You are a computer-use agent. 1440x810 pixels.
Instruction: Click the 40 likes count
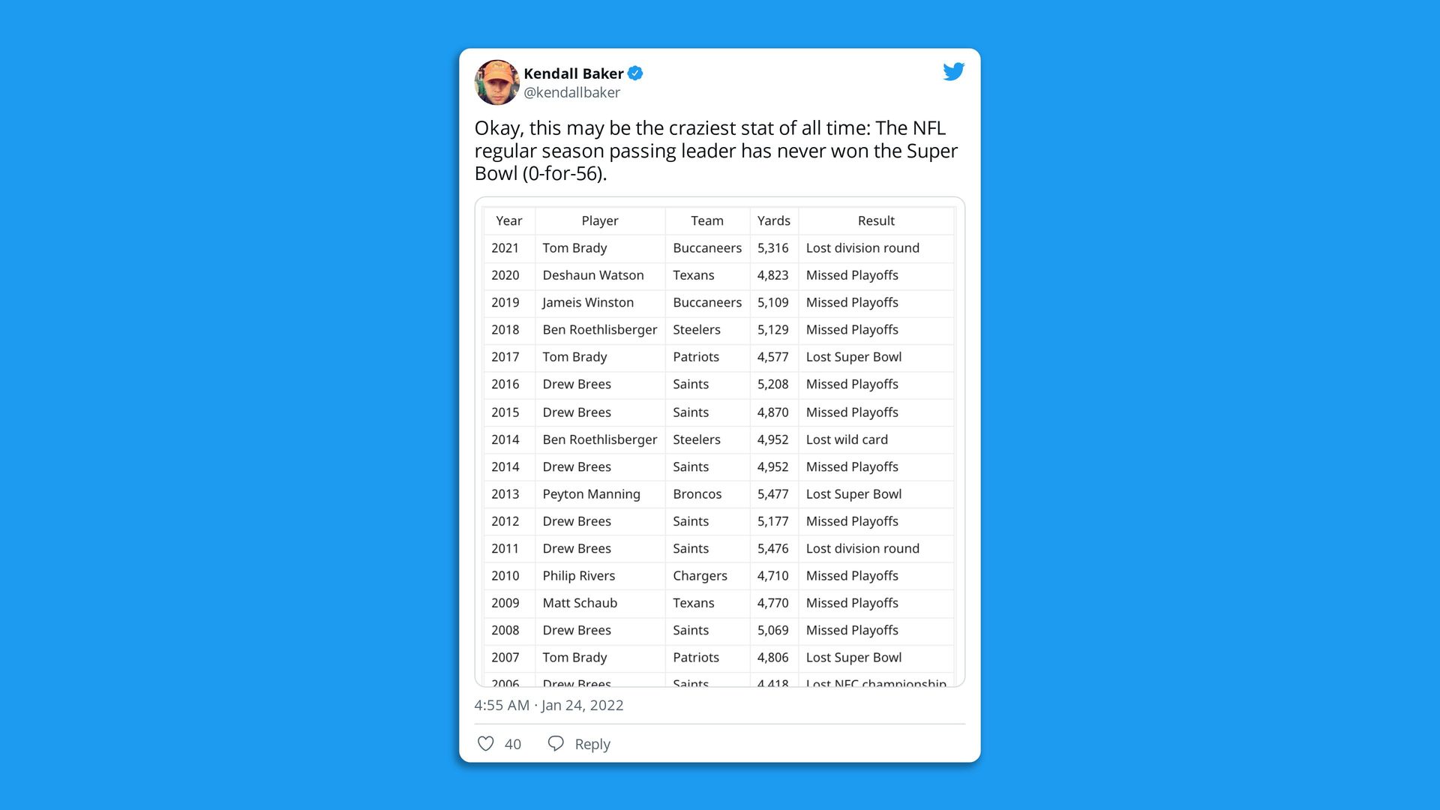tap(513, 744)
